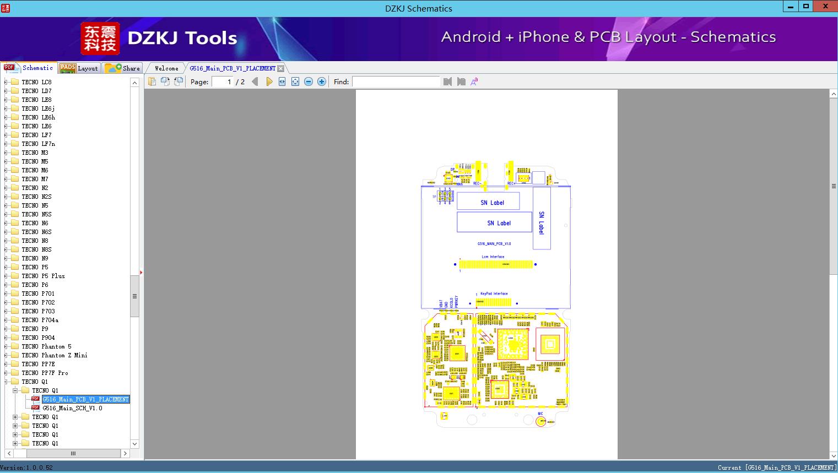Select G516_Main_PCB_V1_PLACEMENT in the tree
The height and width of the screenshot is (473, 838).
click(x=85, y=399)
